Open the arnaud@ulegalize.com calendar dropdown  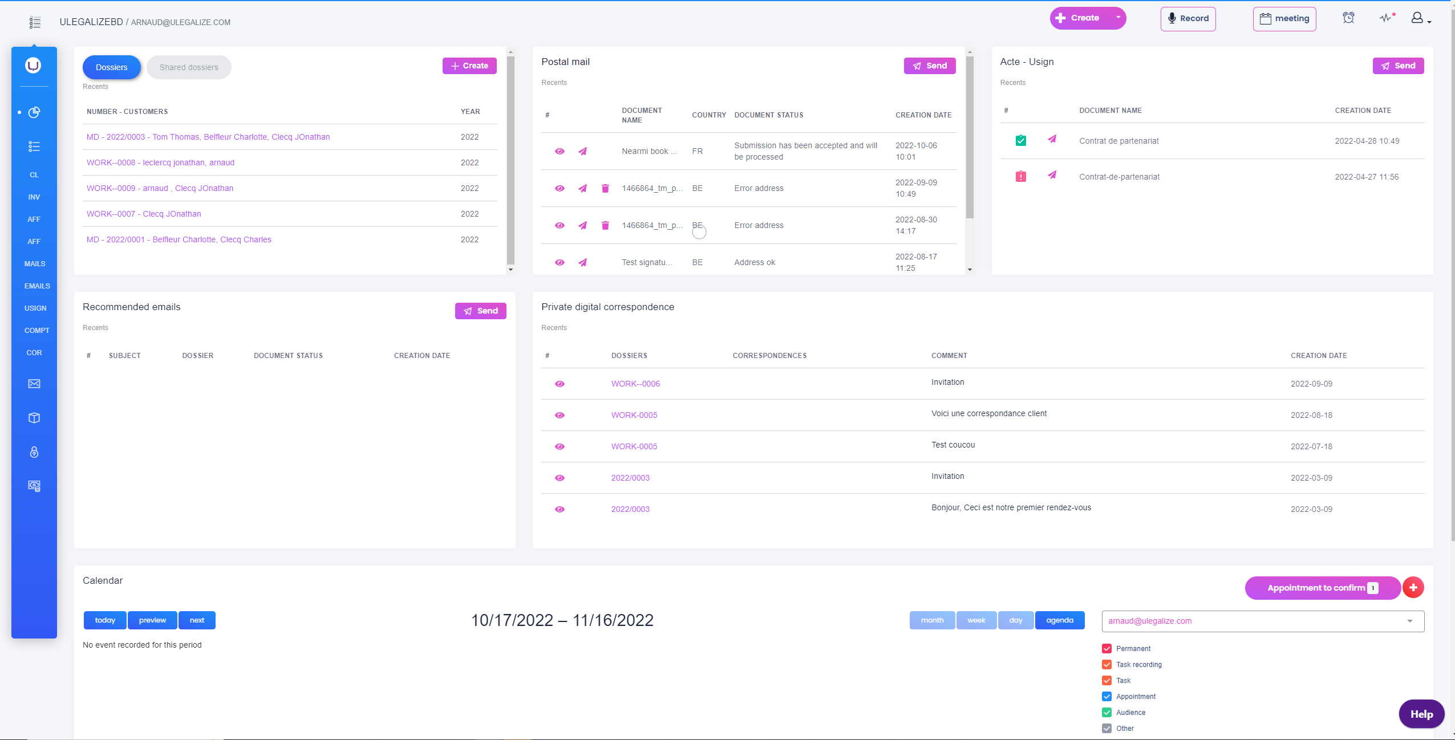pyautogui.click(x=1411, y=621)
